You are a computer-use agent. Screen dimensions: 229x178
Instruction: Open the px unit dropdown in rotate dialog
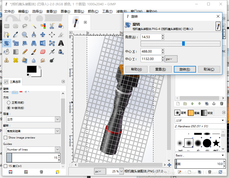171,59
